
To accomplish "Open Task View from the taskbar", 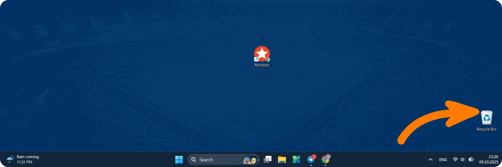I will point(267,160).
